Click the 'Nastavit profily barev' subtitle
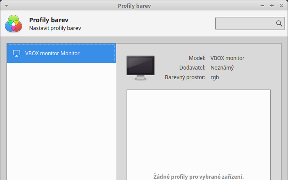 click(55, 28)
